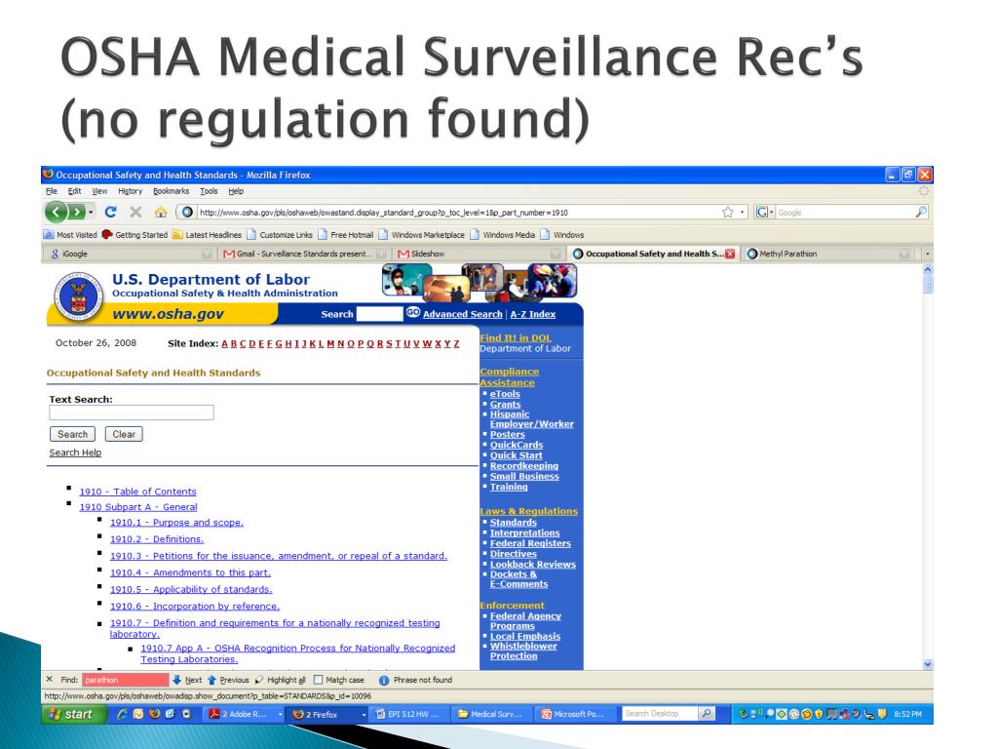The height and width of the screenshot is (749, 998).
Task: Switch to the Slideshow tab
Action: tap(478, 254)
